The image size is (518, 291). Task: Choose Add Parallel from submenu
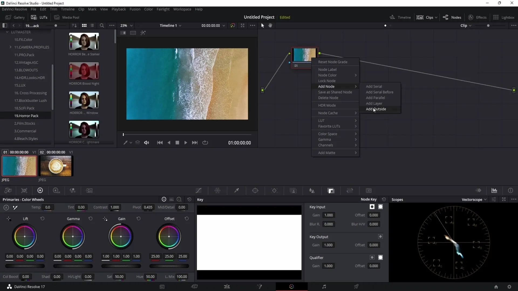click(x=375, y=98)
